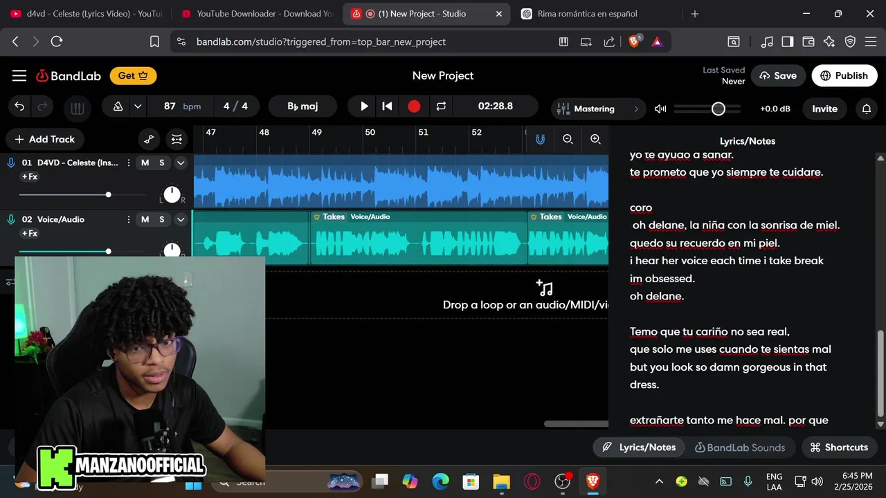Open the automation curve tool
This screenshot has width=886, height=498.
pyautogui.click(x=149, y=139)
